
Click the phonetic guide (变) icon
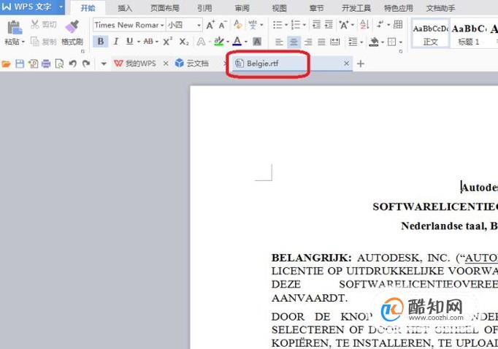(x=253, y=24)
